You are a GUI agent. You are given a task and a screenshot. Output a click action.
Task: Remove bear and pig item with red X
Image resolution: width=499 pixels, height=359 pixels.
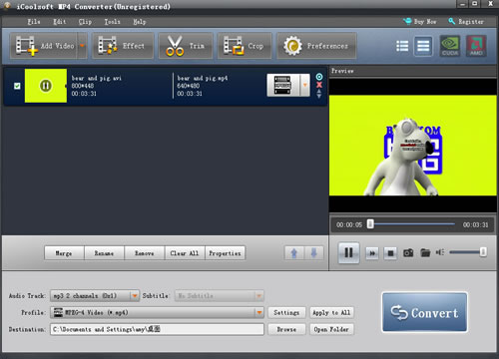(x=319, y=85)
